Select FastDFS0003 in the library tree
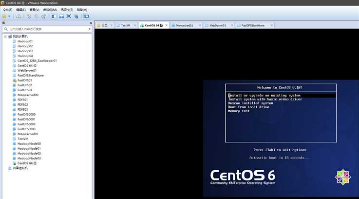The image size is (359, 199). click(x=26, y=129)
